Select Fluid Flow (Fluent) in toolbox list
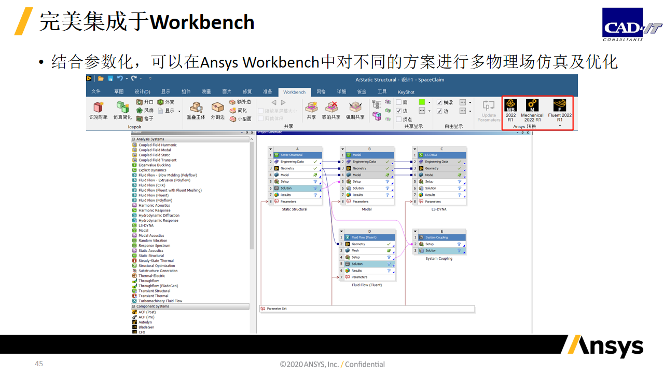The image size is (664, 374). (x=153, y=195)
